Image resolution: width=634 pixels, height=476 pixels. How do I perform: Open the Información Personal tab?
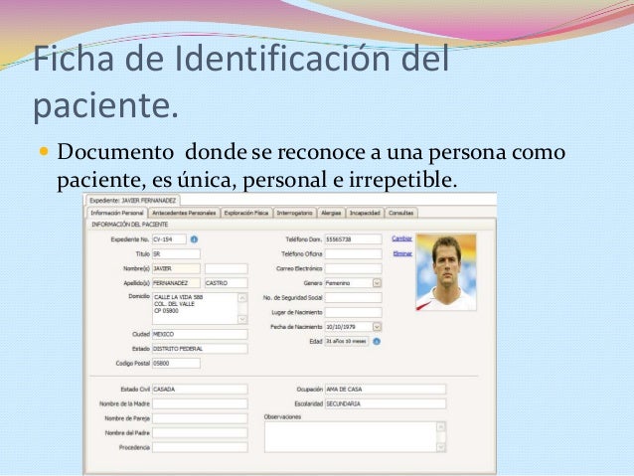coord(117,213)
